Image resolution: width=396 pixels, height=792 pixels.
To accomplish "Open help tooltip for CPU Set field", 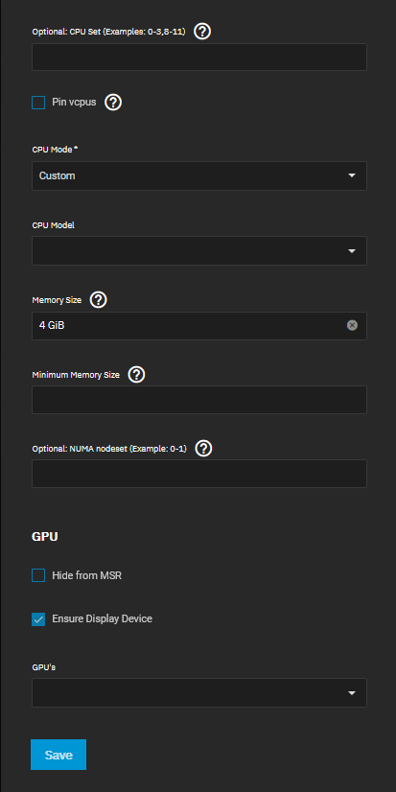I will pyautogui.click(x=202, y=32).
